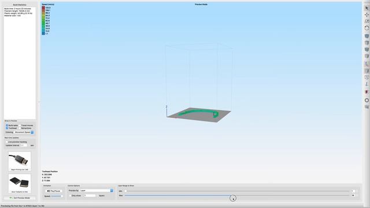Click the Material cost statistics line
The width and height of the screenshot is (370, 208).
(x=12, y=16)
